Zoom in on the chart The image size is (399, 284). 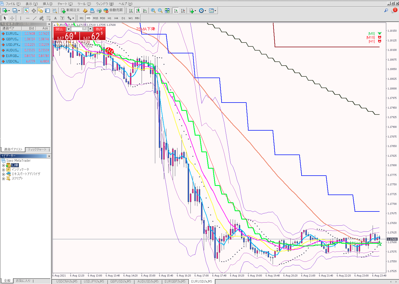pyautogui.click(x=153, y=11)
